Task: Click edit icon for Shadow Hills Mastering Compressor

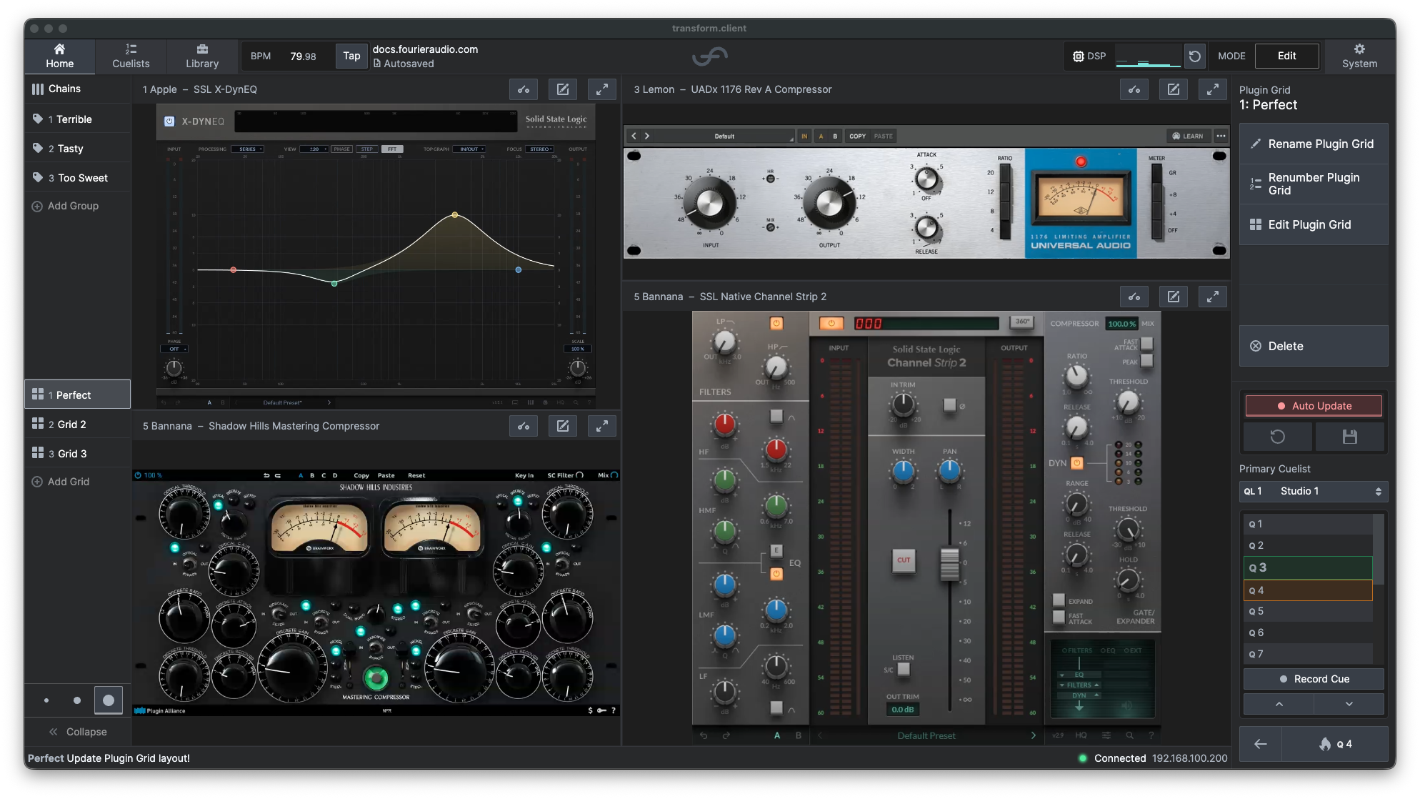Action: tap(563, 426)
